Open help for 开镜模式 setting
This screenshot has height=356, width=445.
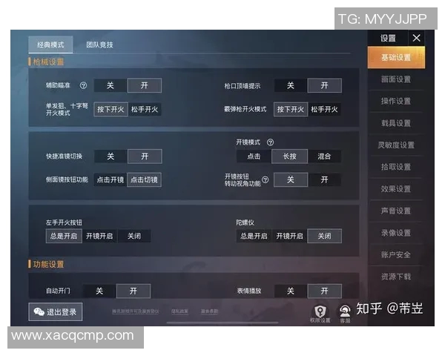coord(270,142)
